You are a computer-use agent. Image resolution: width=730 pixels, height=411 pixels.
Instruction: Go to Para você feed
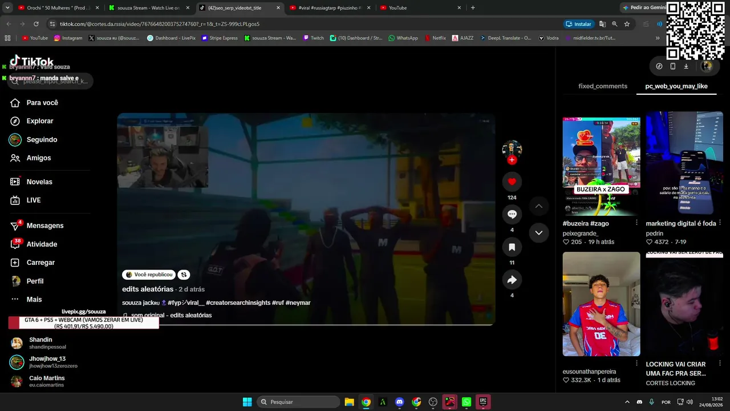pyautogui.click(x=34, y=103)
